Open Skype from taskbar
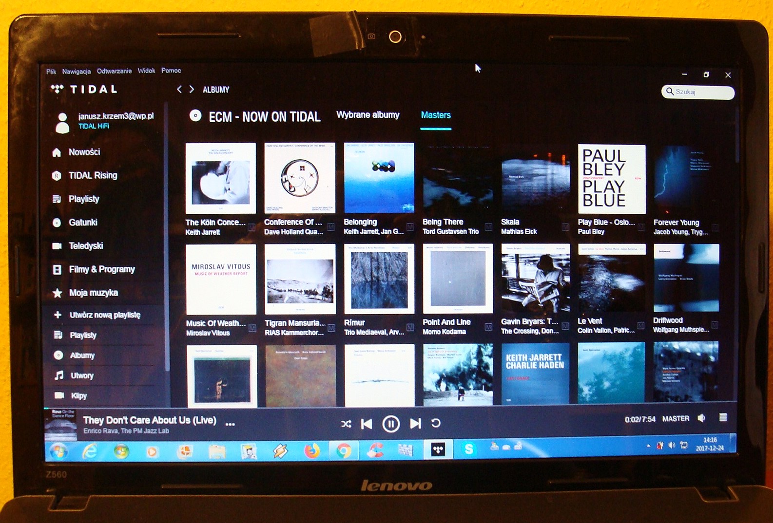The height and width of the screenshot is (523, 773). (x=468, y=449)
